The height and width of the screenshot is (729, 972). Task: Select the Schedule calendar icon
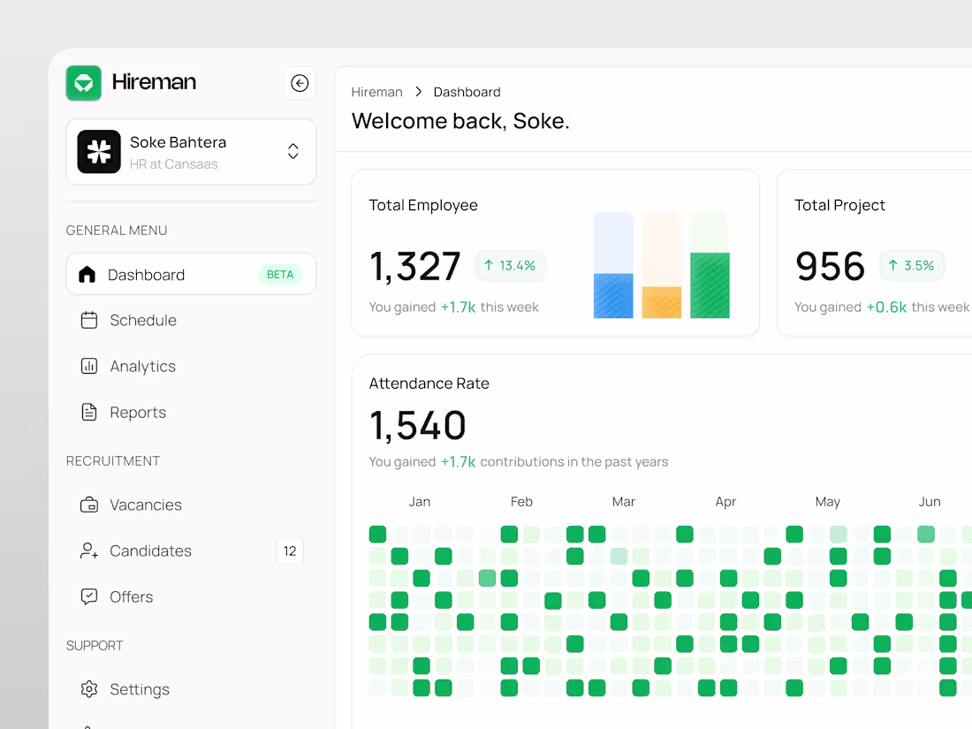click(x=88, y=320)
